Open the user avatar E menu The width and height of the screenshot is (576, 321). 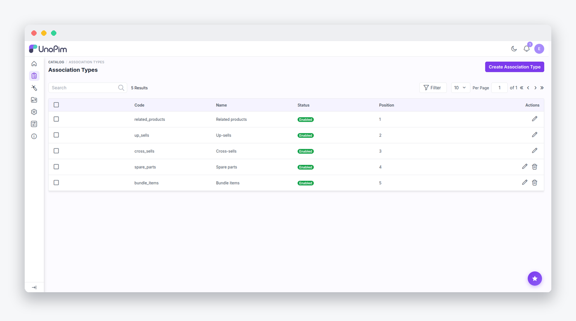click(539, 48)
